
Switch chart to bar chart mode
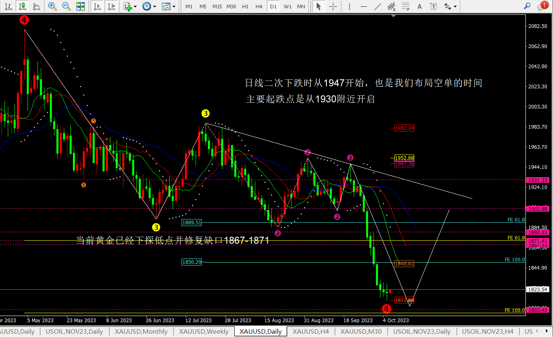[x=8, y=6]
